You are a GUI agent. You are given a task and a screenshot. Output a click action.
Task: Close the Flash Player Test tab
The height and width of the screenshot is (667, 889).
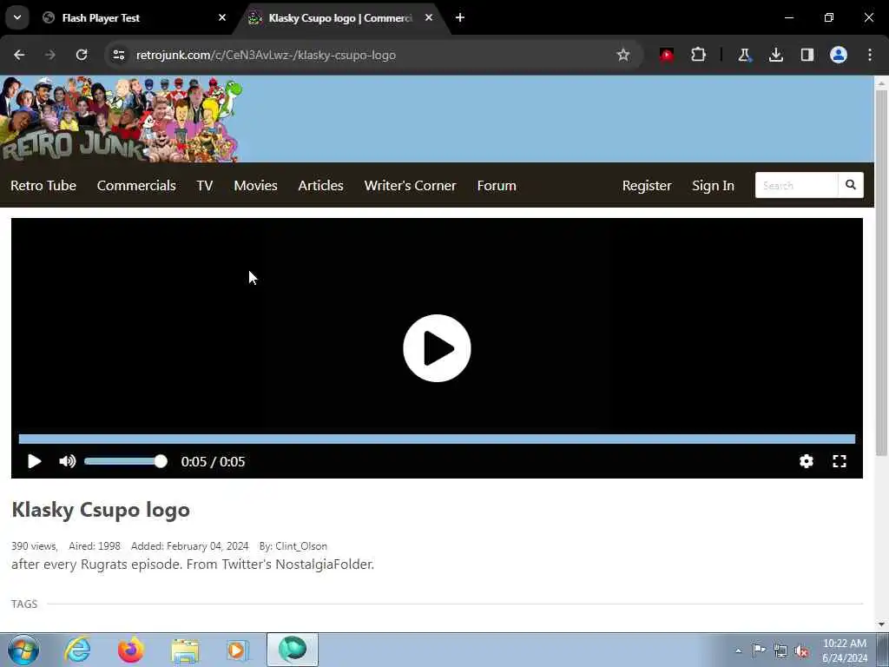click(x=222, y=17)
